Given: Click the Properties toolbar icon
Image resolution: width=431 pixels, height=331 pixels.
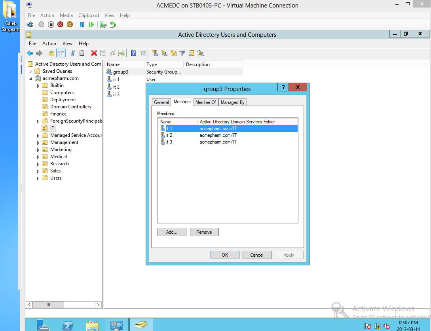Looking at the screenshot, I should [x=103, y=53].
